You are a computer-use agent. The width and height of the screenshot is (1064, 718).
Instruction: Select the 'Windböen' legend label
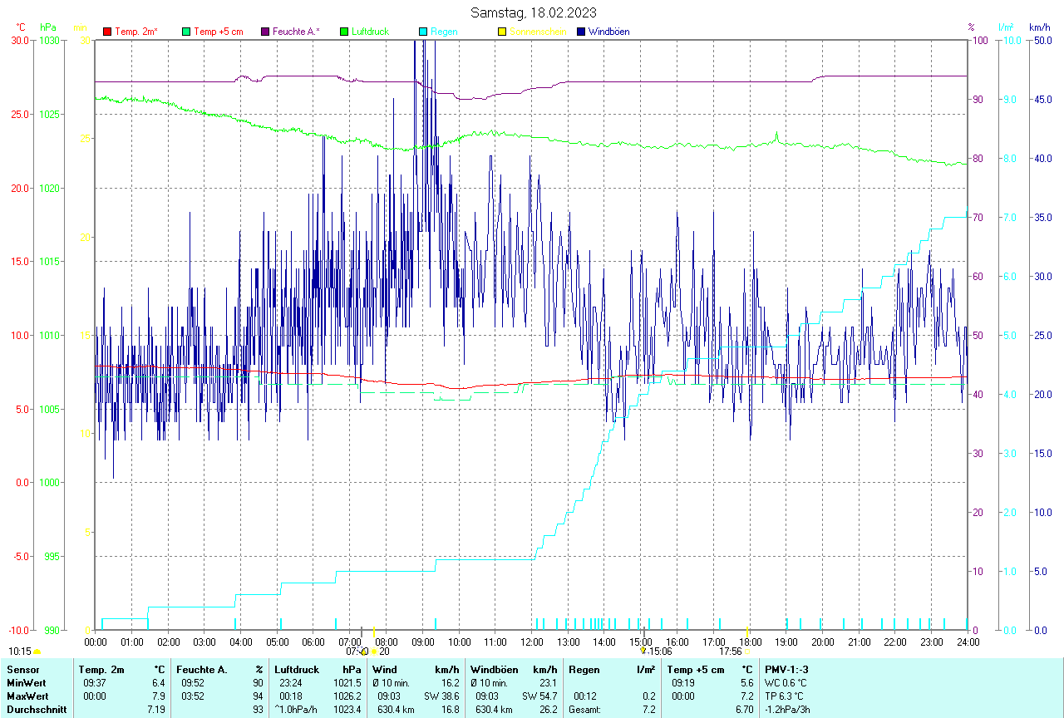click(608, 32)
